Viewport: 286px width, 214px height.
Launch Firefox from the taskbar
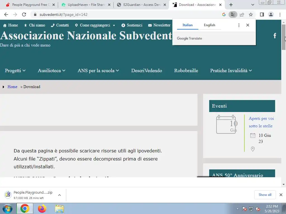tap(42, 208)
